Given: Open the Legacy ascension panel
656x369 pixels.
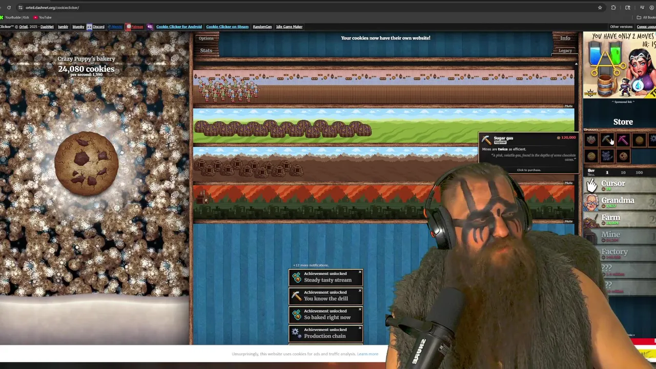Looking at the screenshot, I should pyautogui.click(x=565, y=51).
